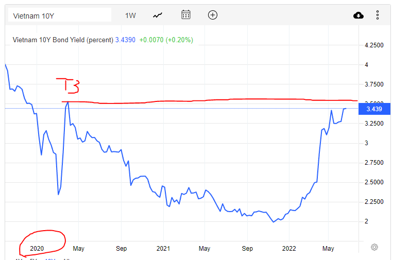Click the 4.2500 y-axis label
393x260 pixels.
click(374, 45)
